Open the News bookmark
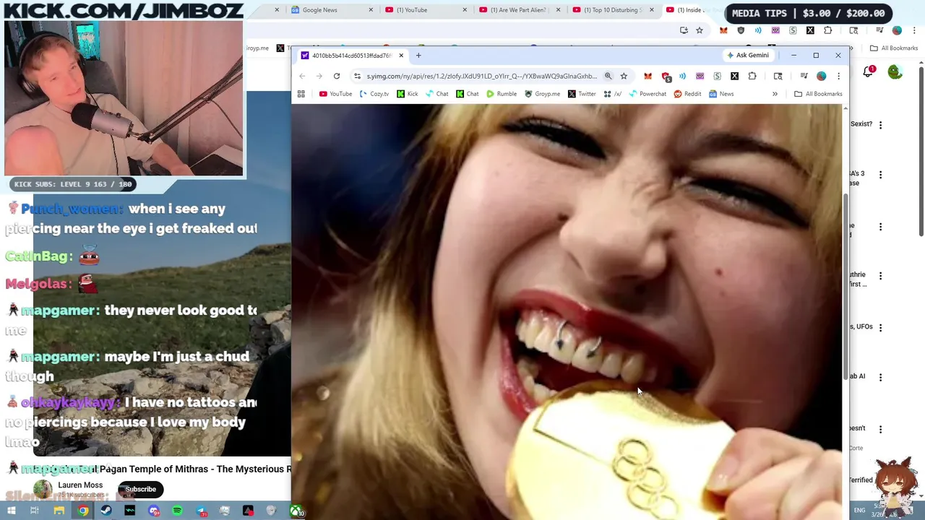 point(721,94)
